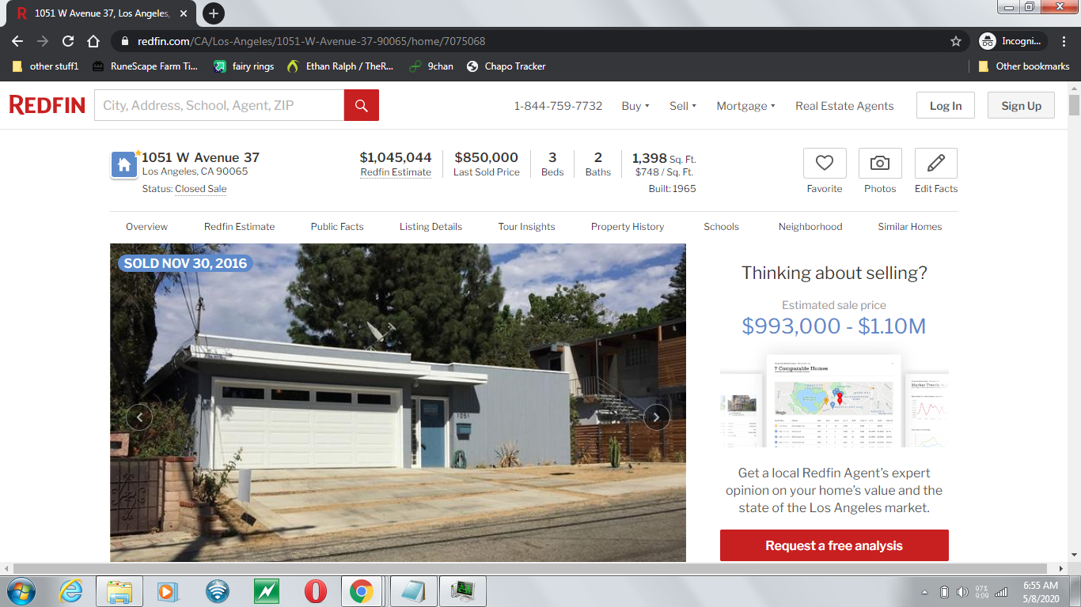Open 'RuneScape Farm Ti...' bookmark

(x=146, y=66)
